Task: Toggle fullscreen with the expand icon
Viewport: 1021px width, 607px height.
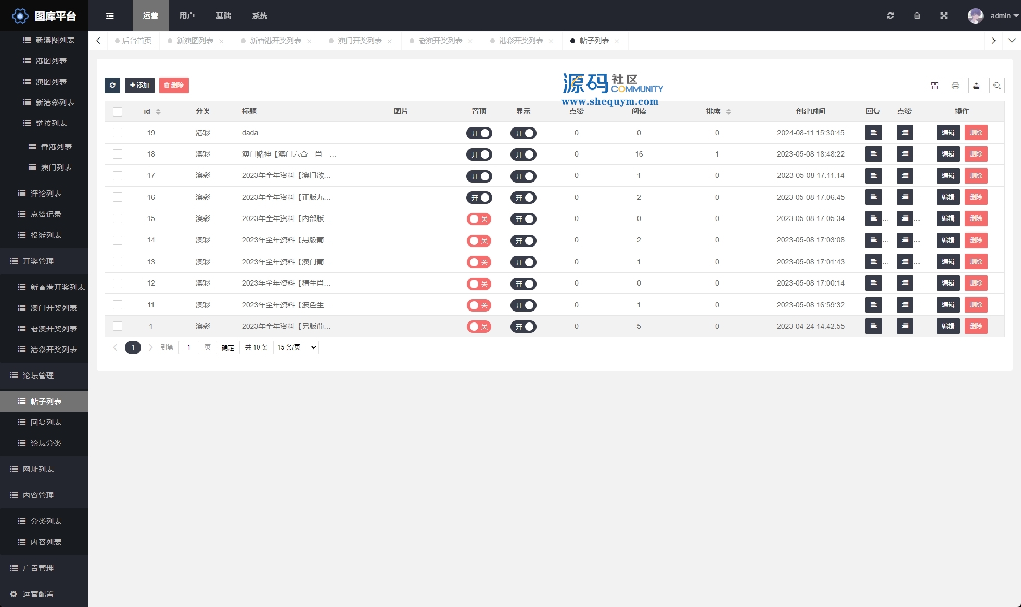Action: pyautogui.click(x=944, y=16)
